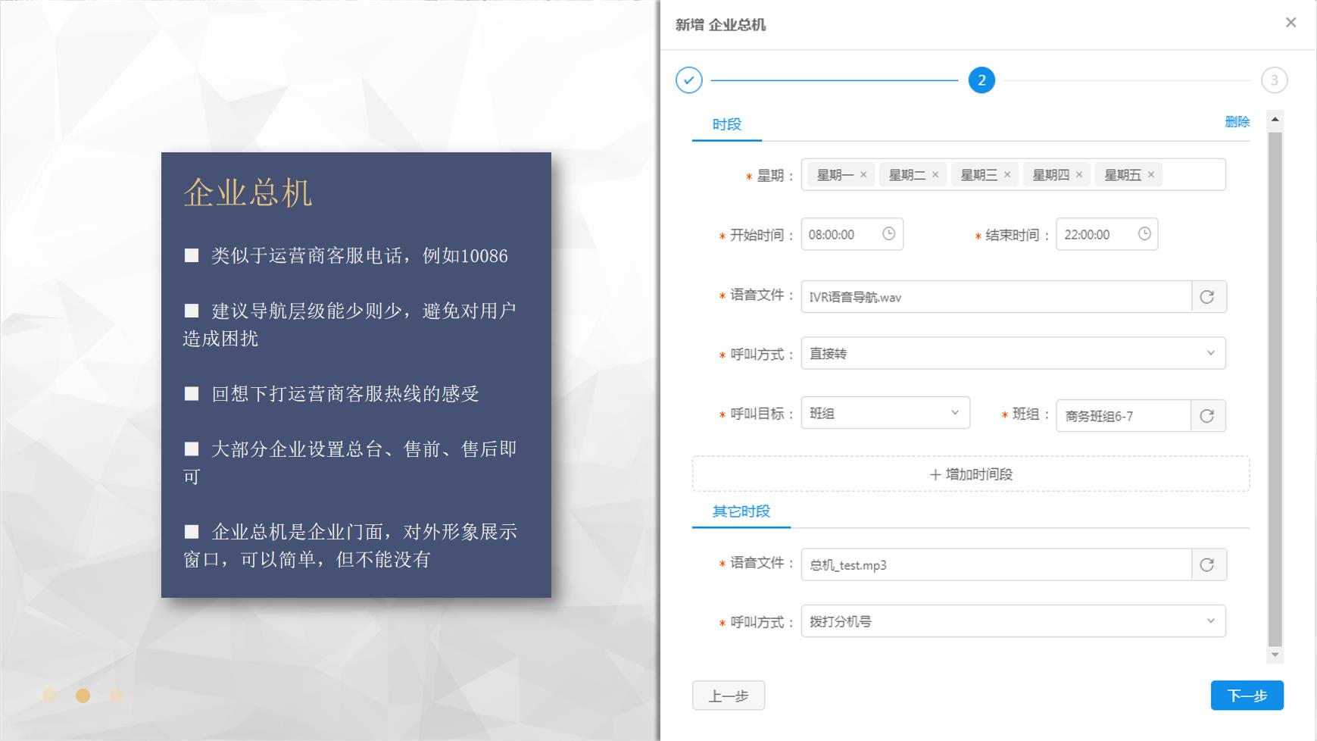
Task: Switch to the 时段 tab
Action: point(726,124)
